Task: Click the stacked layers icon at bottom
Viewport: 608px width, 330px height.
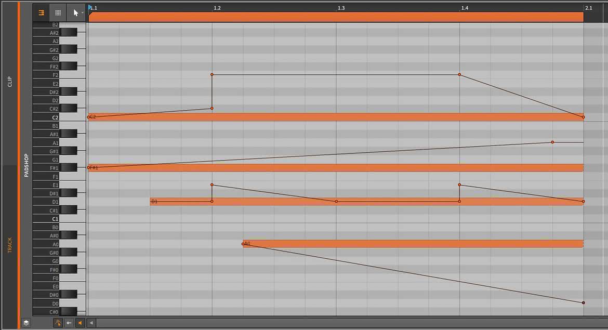Action: [x=26, y=323]
